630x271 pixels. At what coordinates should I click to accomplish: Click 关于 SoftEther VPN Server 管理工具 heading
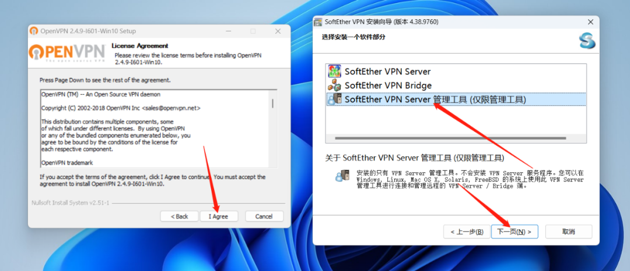(414, 158)
